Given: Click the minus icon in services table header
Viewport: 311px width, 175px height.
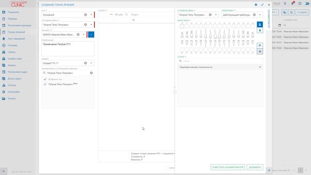Looking at the screenshot, I should point(111,15).
